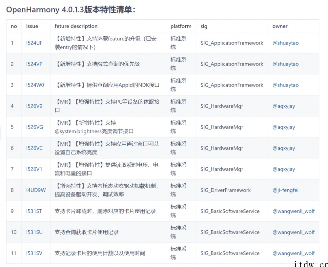Viewport: 328px width, 267px height.
Task: Click the 'platform' column header
Action: point(181,26)
